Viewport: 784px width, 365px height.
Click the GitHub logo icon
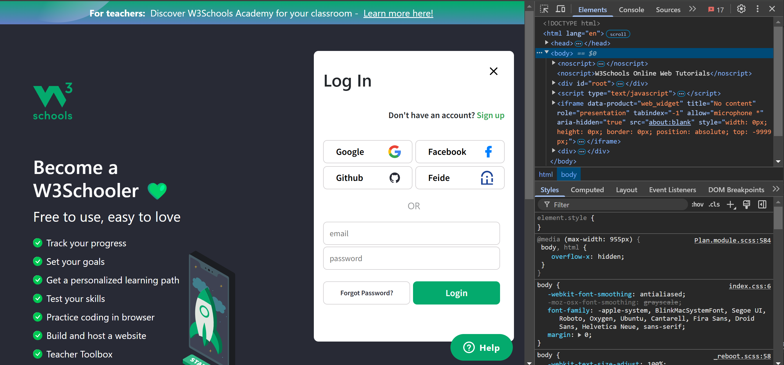tap(395, 178)
